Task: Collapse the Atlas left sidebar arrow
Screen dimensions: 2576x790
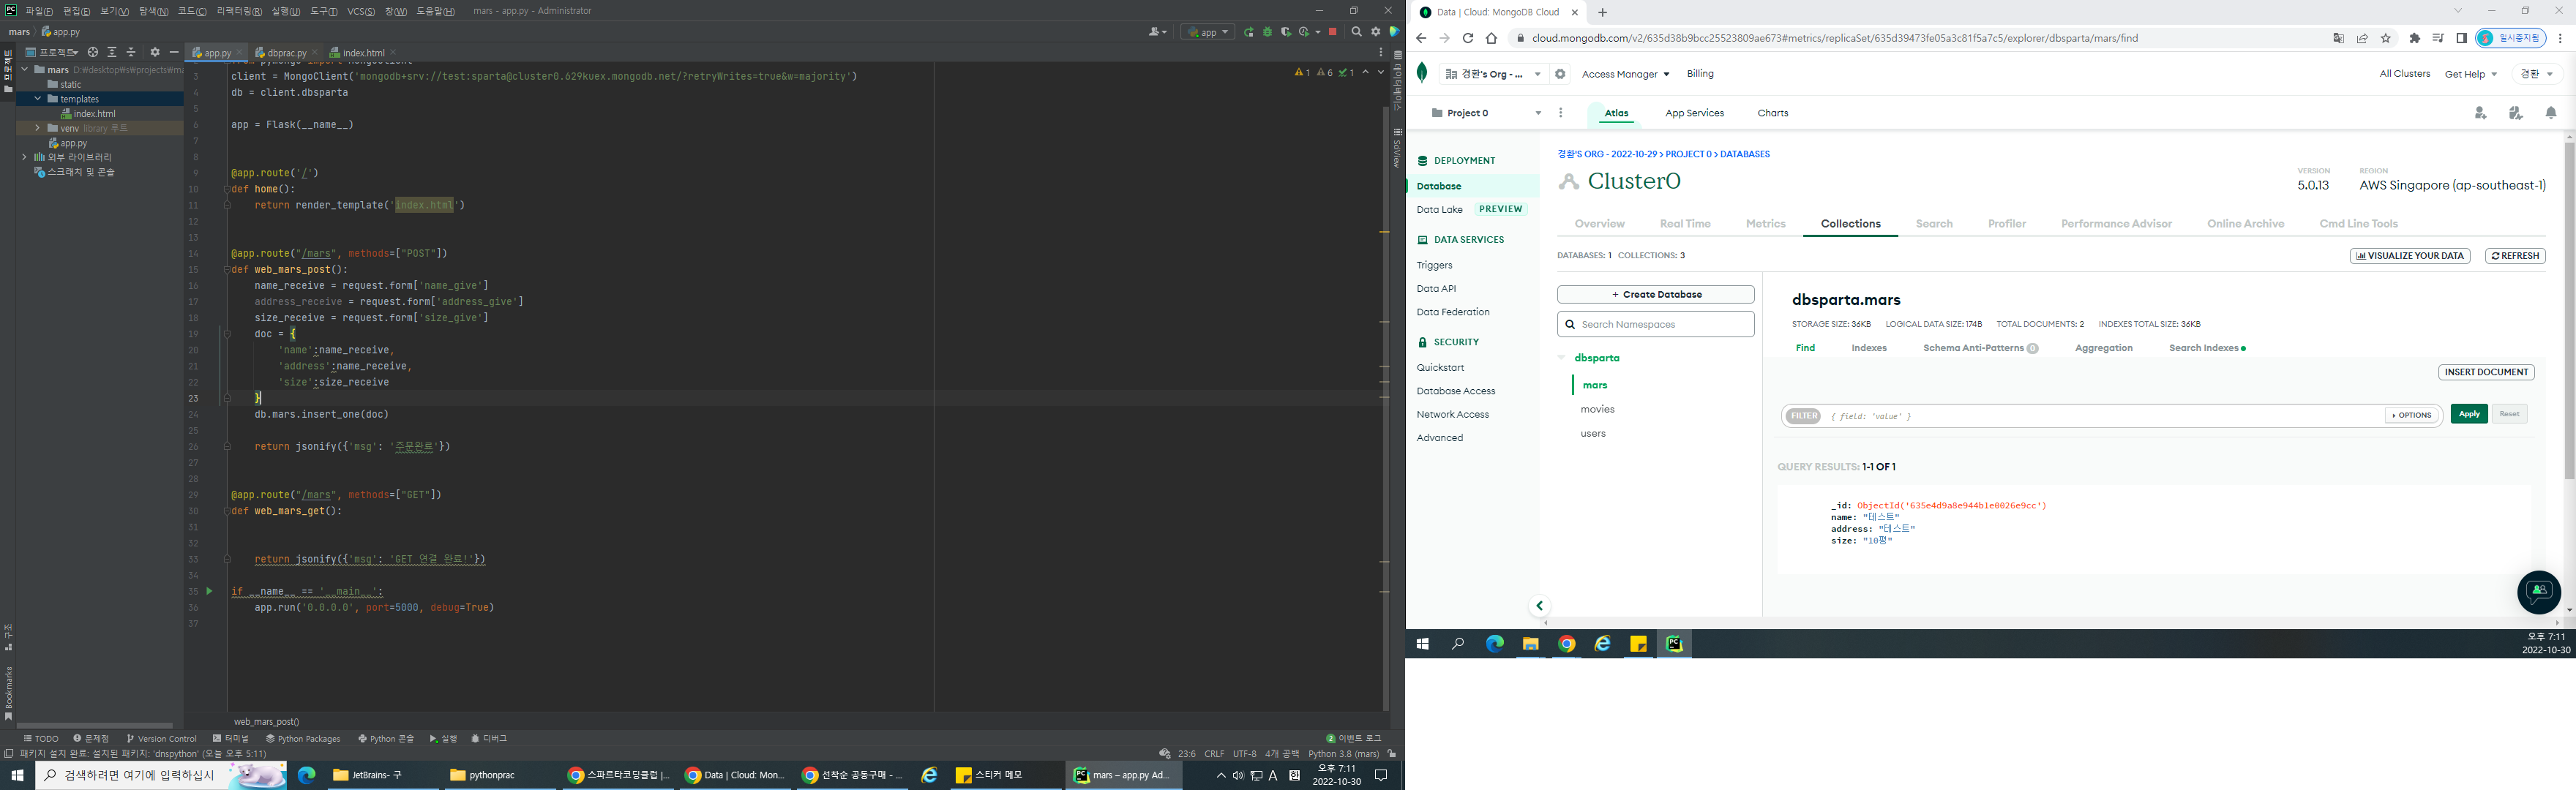Action: click(1540, 605)
